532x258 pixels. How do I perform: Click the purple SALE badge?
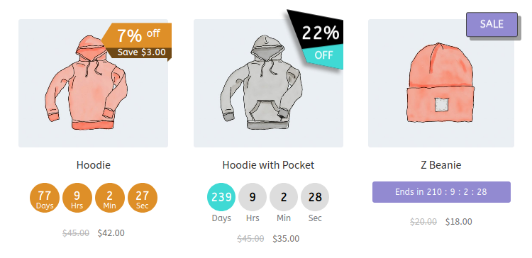click(492, 24)
